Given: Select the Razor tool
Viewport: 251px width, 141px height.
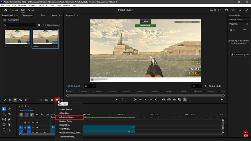Looking at the screenshot, I should click(x=9, y=114).
